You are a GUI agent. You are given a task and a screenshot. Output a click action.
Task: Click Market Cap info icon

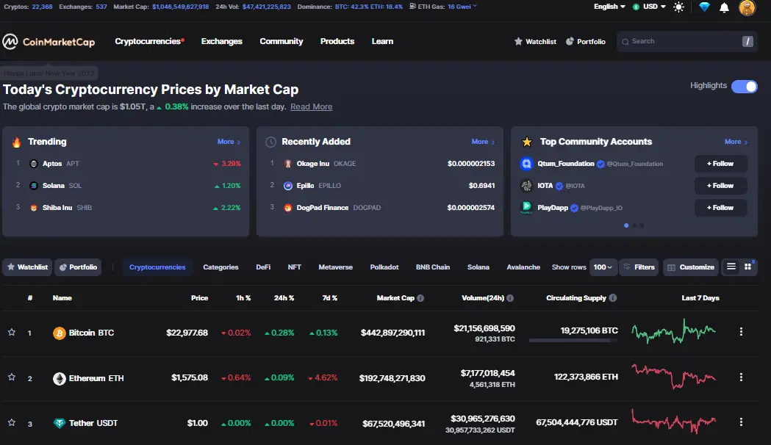coord(420,298)
